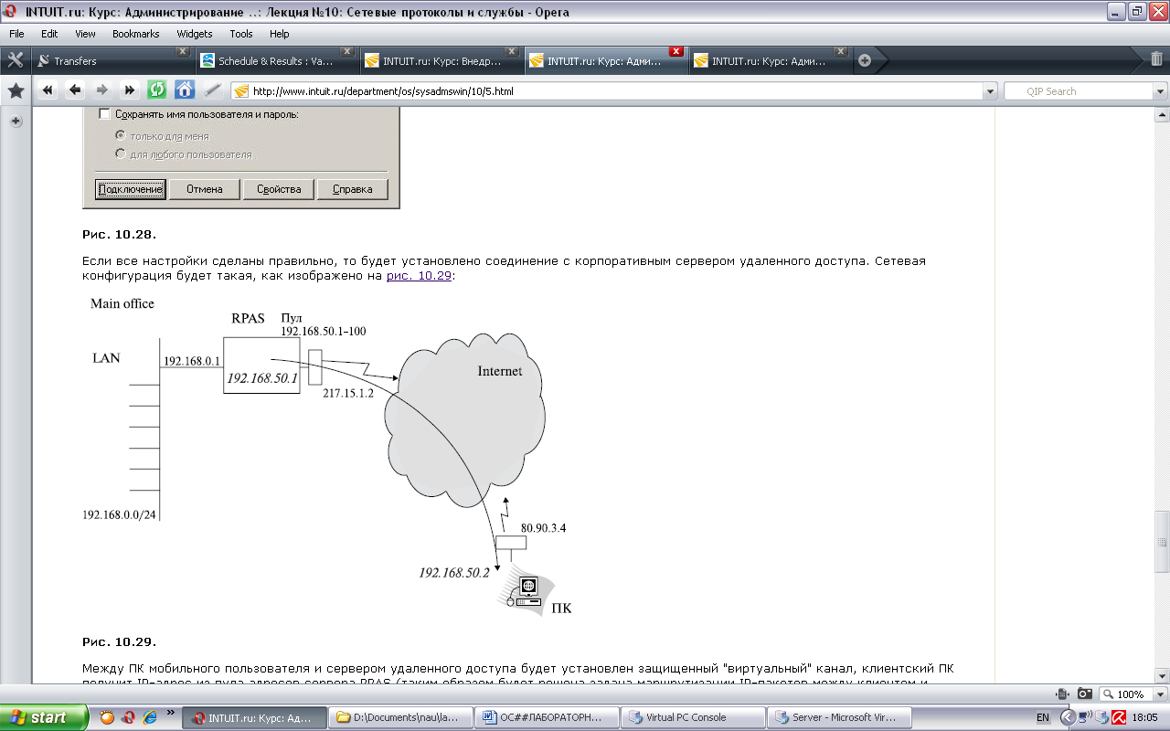Click the scrollbar down arrow
Screen dimensions: 1170x731
click(1162, 674)
